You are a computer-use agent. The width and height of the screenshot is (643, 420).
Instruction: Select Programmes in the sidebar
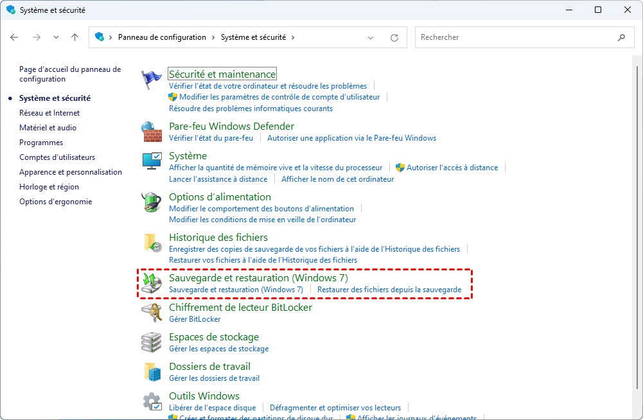(41, 143)
